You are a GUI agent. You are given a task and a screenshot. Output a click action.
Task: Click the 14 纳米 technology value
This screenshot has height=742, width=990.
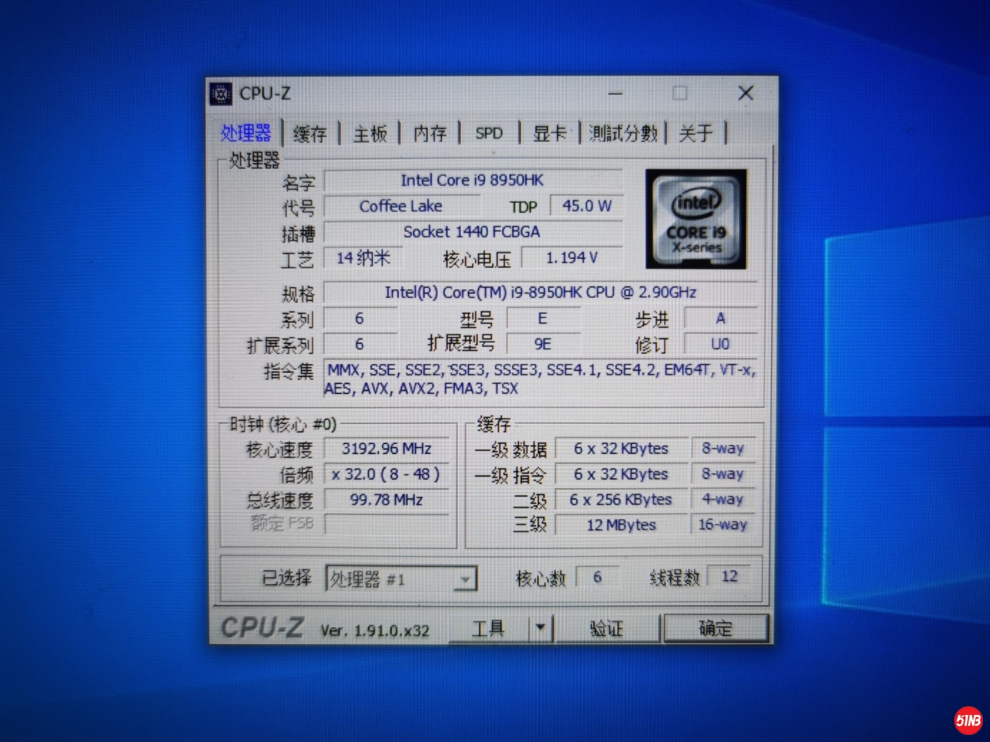[x=363, y=258]
